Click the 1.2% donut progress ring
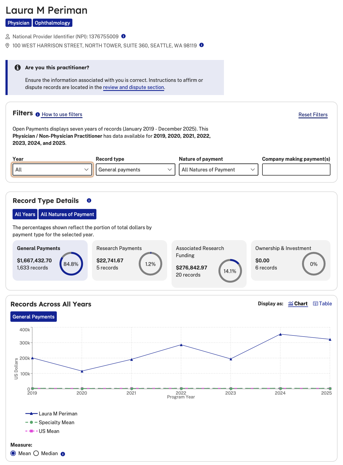 pyautogui.click(x=150, y=264)
